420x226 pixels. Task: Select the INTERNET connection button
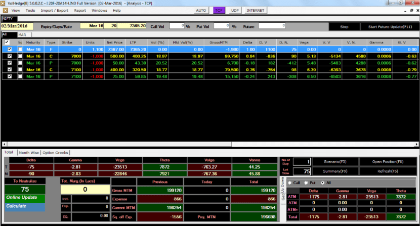coord(255,11)
